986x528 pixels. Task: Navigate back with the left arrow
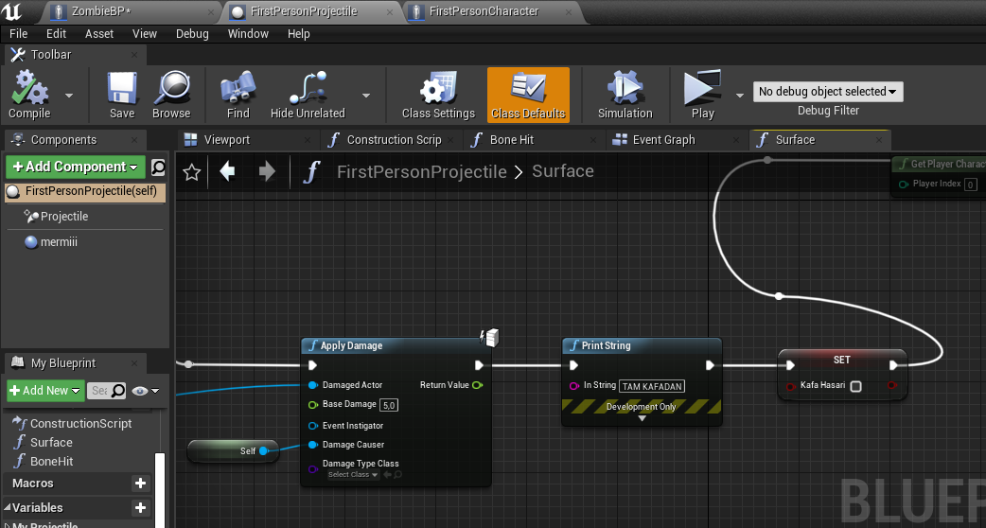pos(228,171)
